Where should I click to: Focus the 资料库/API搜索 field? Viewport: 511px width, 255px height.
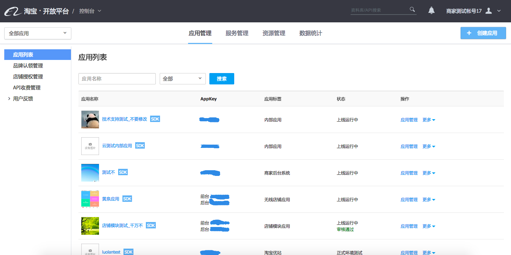coord(380,10)
